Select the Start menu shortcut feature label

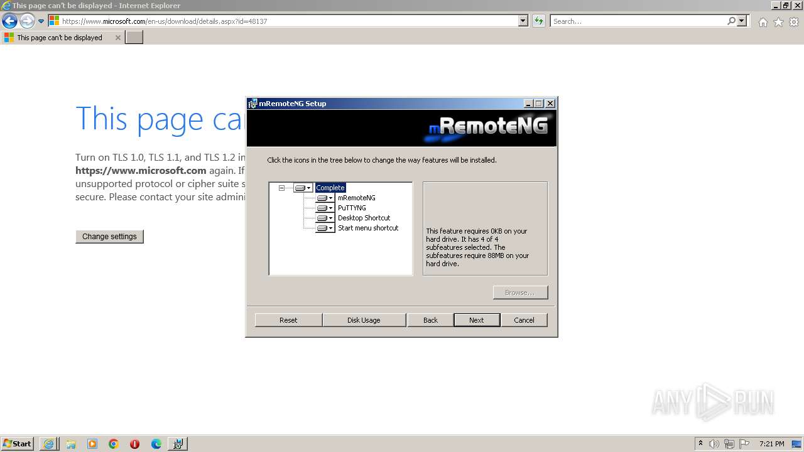pos(368,228)
